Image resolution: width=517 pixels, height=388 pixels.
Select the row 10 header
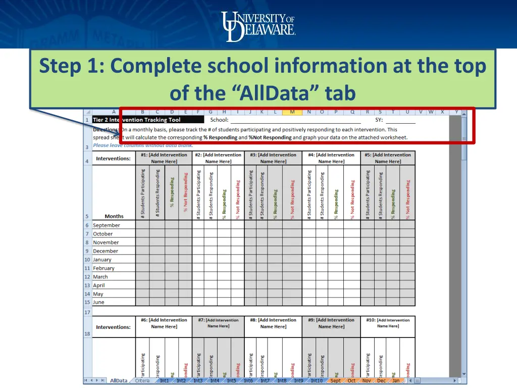click(x=87, y=260)
